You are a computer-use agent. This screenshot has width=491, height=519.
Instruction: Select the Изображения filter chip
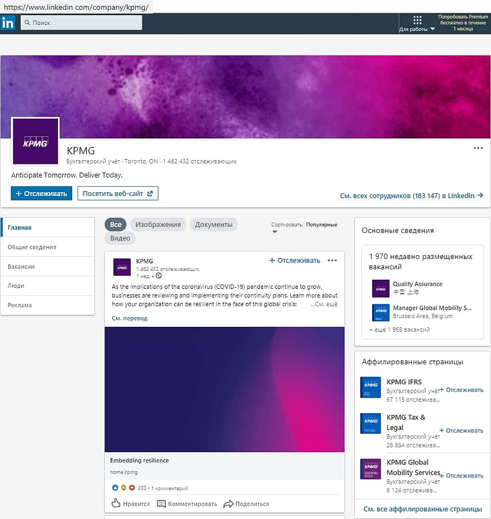[158, 225]
